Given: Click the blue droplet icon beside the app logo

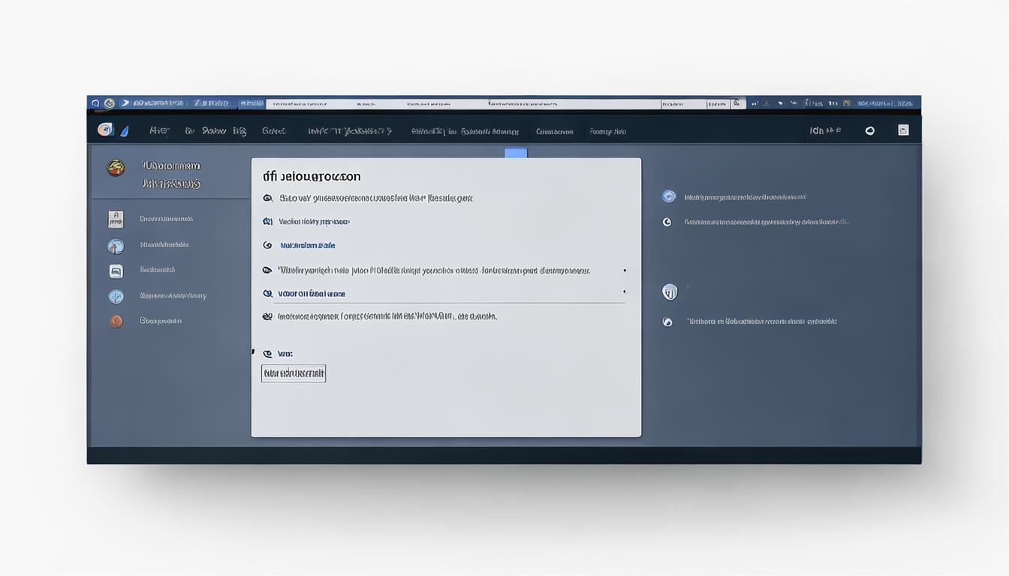Looking at the screenshot, I should 125,131.
